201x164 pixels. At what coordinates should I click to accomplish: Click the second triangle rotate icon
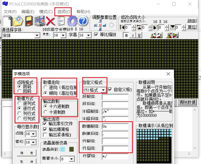coord(159,35)
